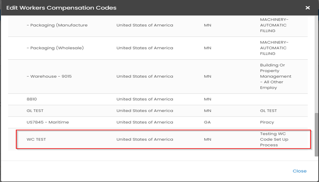Click the MN state cell in WC TEST row
The image size is (319, 182).
pyautogui.click(x=207, y=139)
